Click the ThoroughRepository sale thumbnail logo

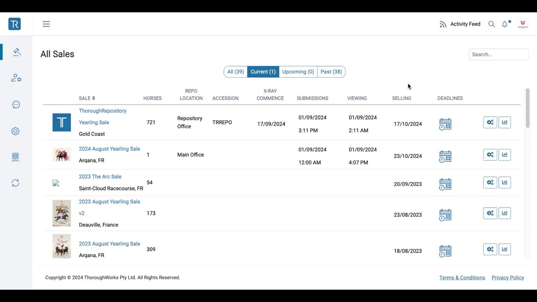pyautogui.click(x=62, y=122)
